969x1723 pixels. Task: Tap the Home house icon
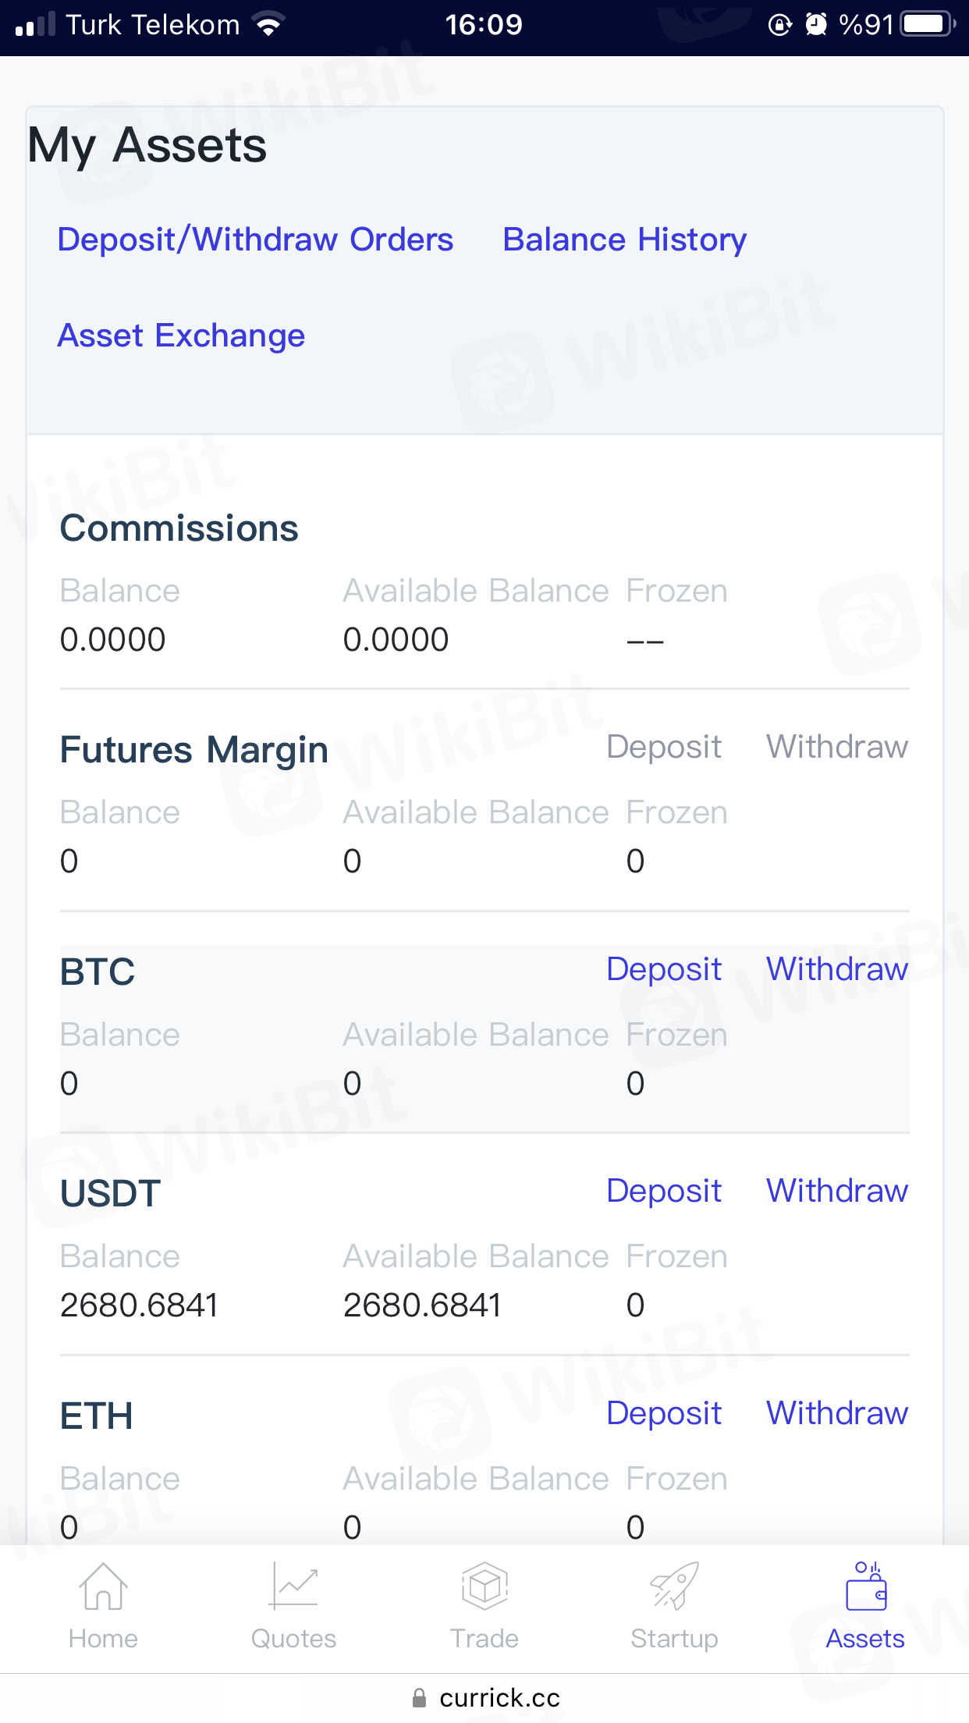pyautogui.click(x=103, y=1587)
